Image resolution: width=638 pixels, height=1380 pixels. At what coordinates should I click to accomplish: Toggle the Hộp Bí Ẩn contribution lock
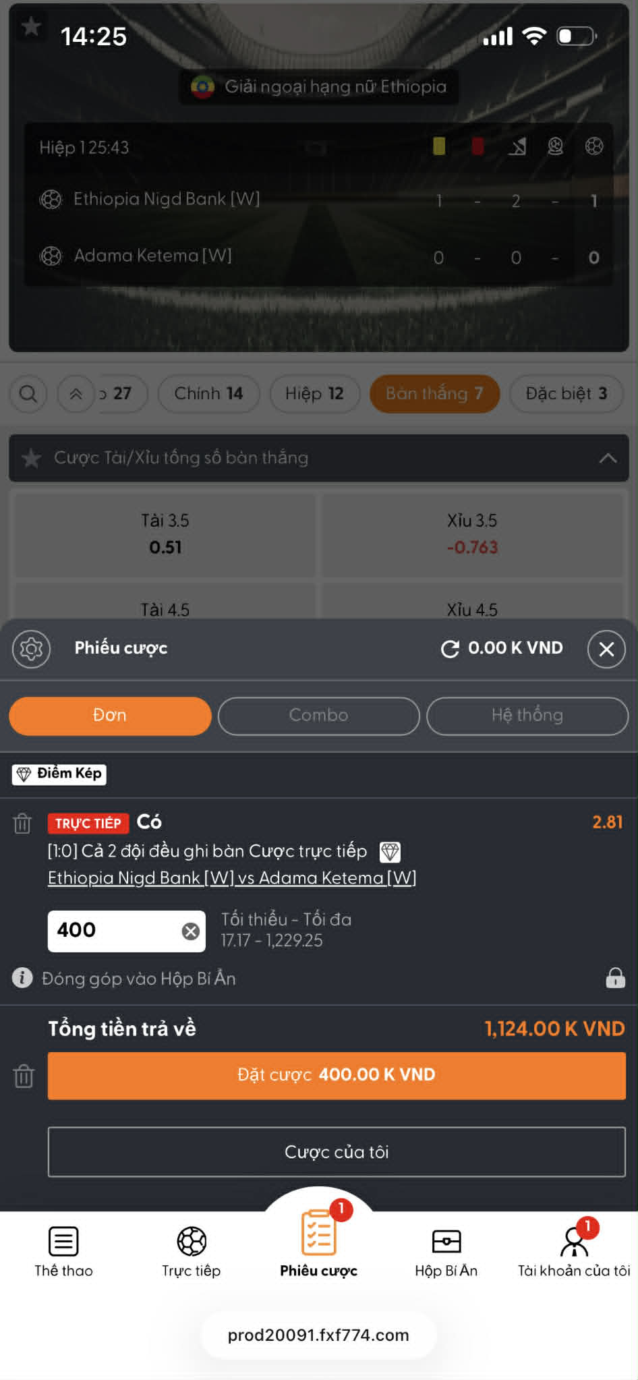click(x=615, y=977)
